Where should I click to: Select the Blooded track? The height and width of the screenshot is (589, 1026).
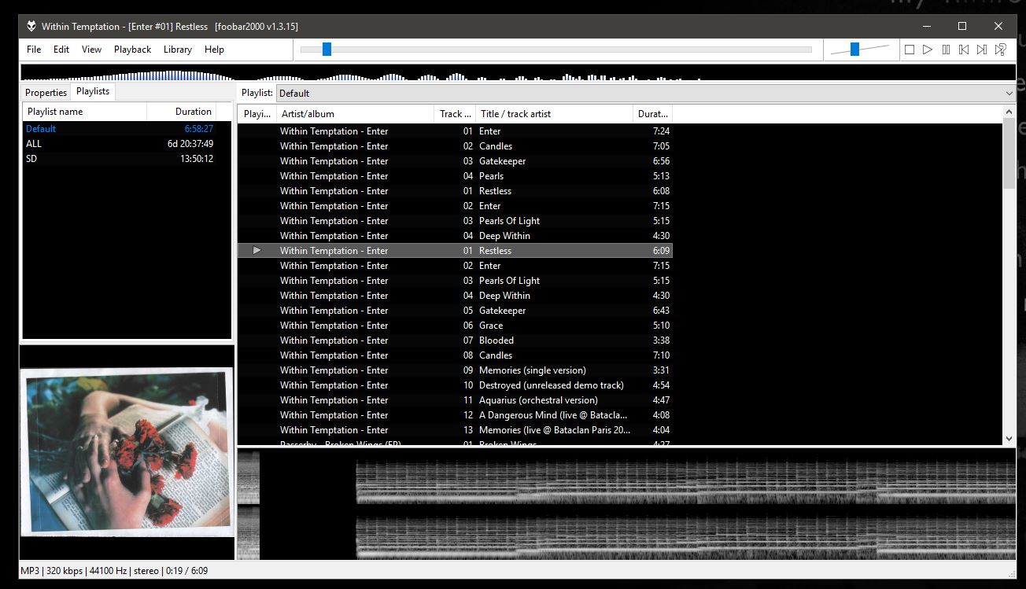(x=455, y=341)
